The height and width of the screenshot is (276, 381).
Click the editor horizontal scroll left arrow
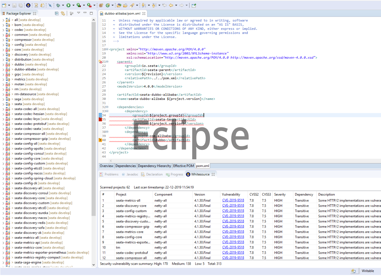coord(111,161)
